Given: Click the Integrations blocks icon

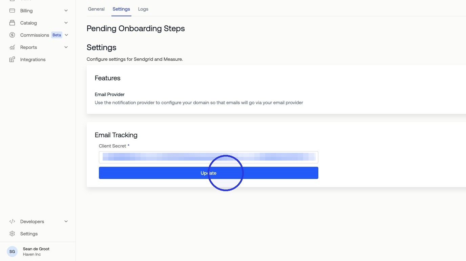Looking at the screenshot, I should pos(12,59).
